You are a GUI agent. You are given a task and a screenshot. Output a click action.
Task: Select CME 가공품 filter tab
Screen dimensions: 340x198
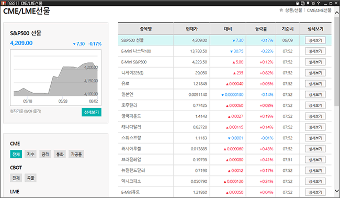(x=76, y=154)
